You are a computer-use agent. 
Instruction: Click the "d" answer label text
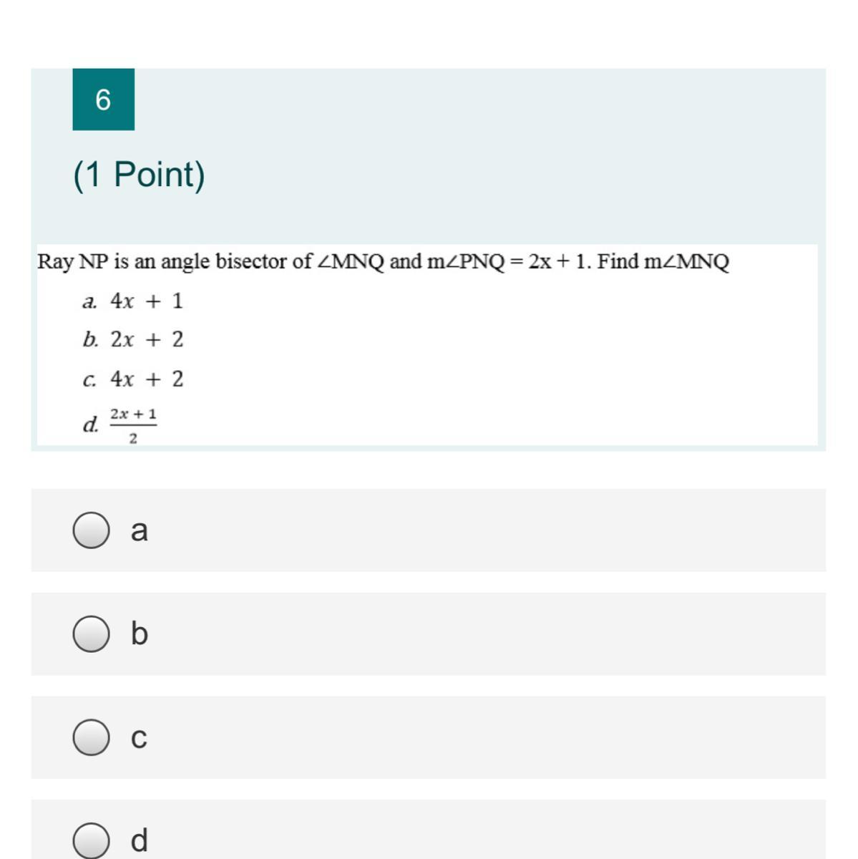[139, 840]
